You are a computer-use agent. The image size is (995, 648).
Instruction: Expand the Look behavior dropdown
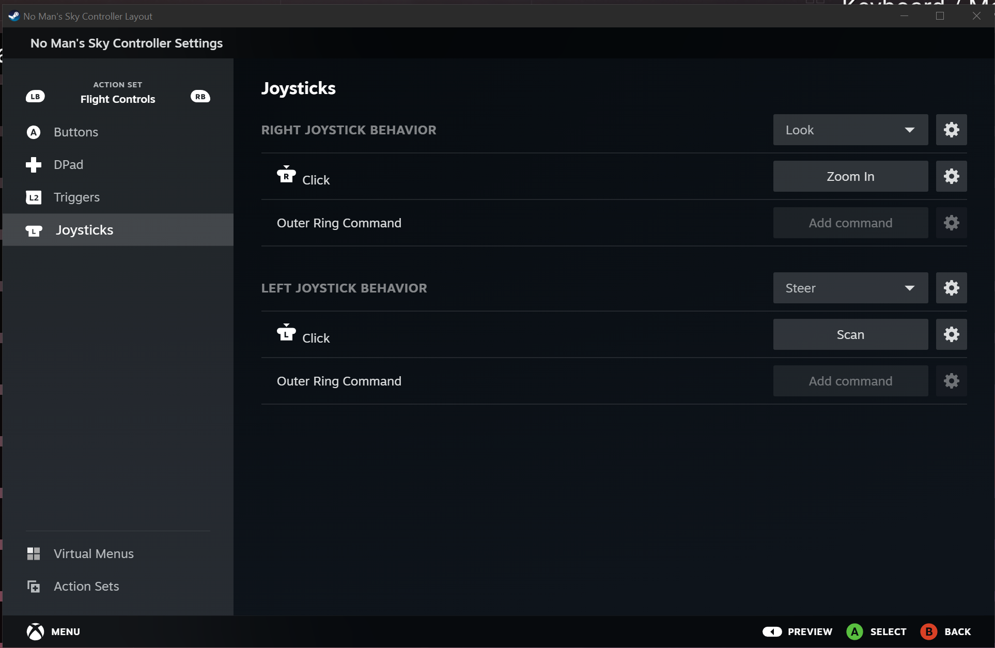pyautogui.click(x=850, y=130)
